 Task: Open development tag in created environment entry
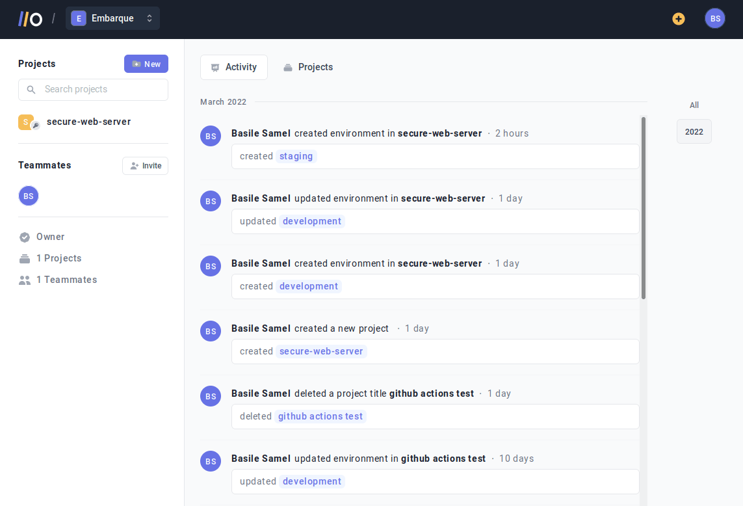(309, 286)
